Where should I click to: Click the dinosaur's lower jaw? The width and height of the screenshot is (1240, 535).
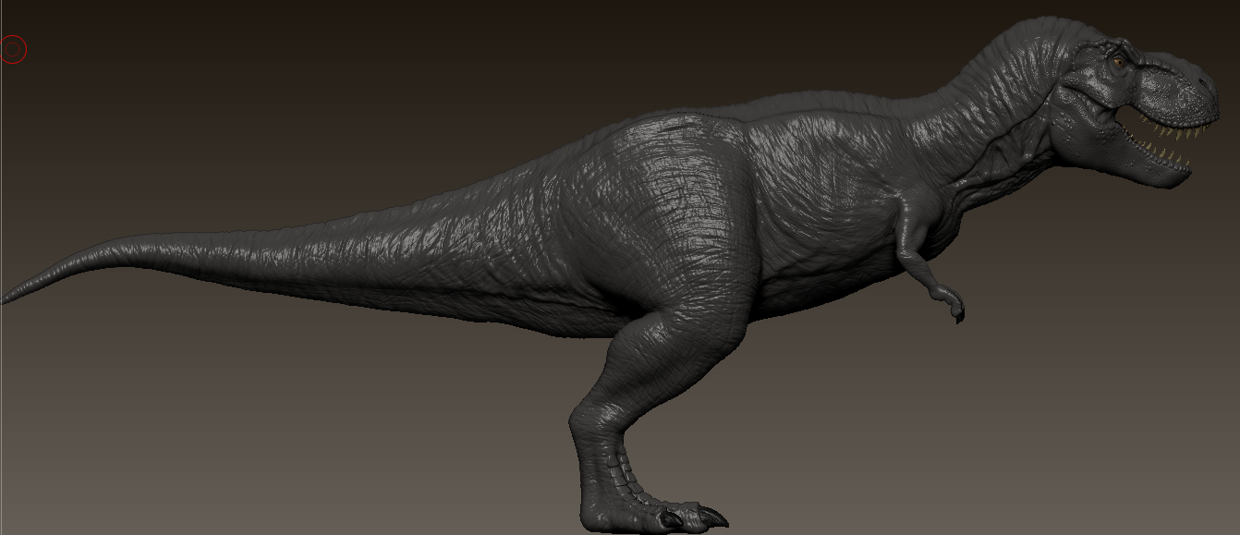click(1146, 166)
